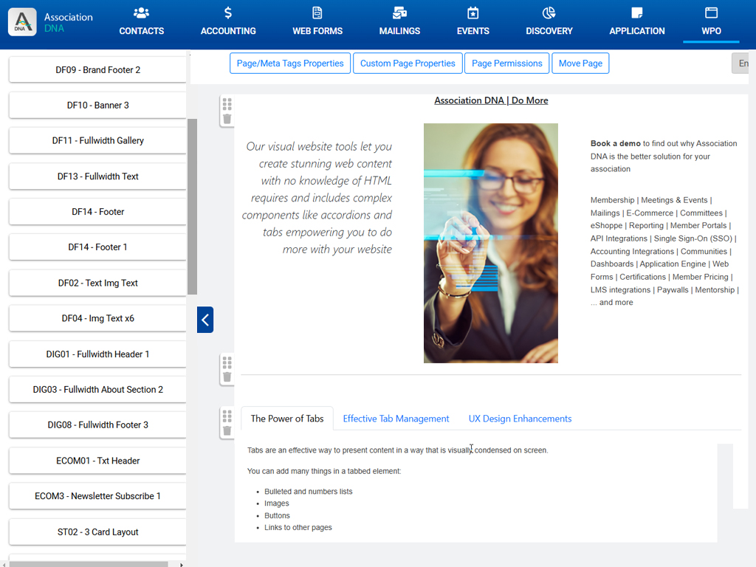The width and height of the screenshot is (756, 567).
Task: Select the DF14 - Footer template
Action: pyautogui.click(x=98, y=212)
